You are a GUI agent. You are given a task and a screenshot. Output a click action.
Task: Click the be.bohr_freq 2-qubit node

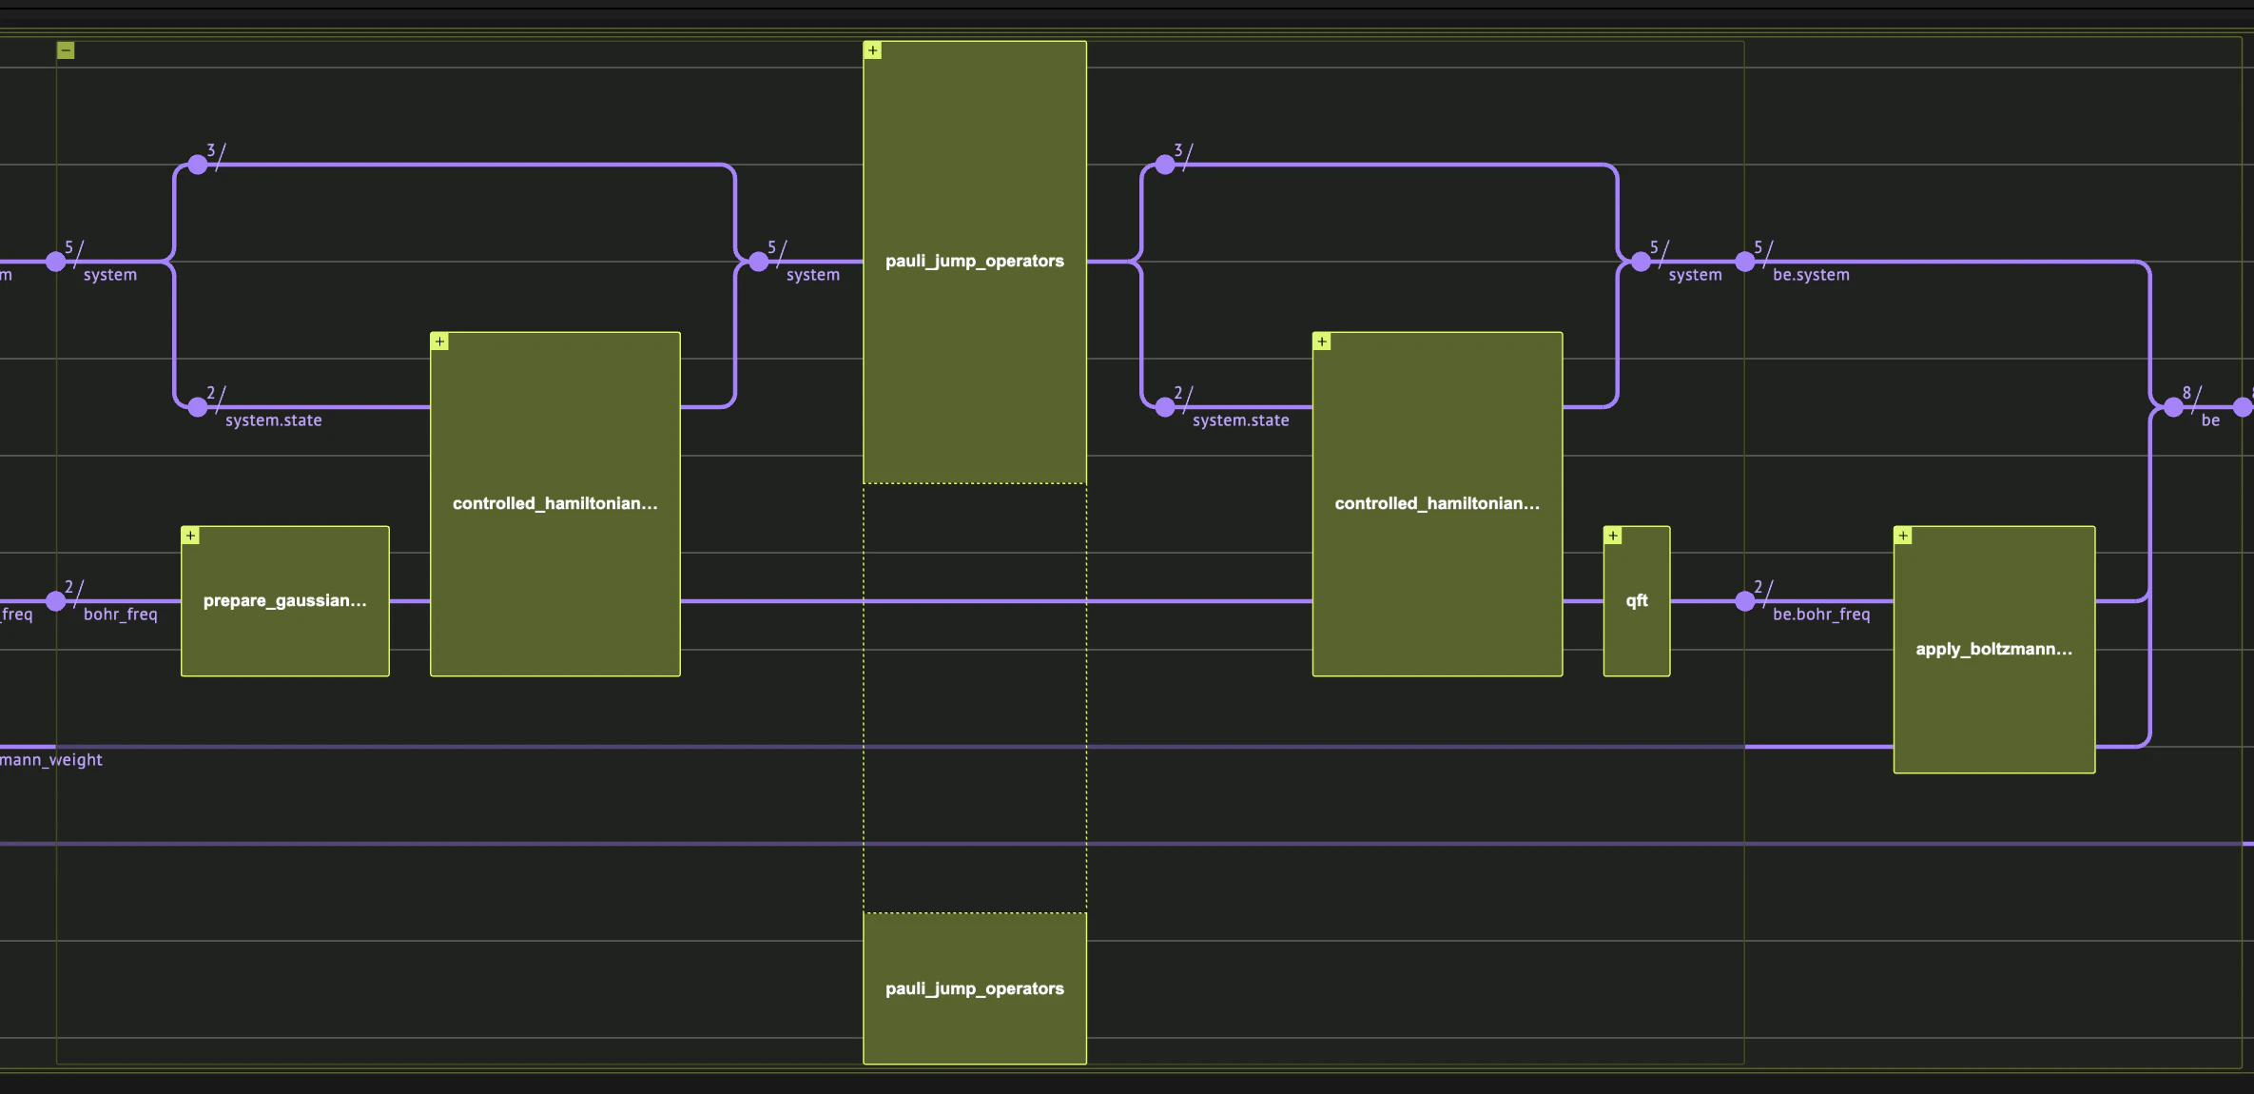click(x=1745, y=601)
